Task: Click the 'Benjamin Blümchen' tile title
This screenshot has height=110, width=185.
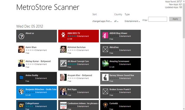Action: click(x=41, y=89)
